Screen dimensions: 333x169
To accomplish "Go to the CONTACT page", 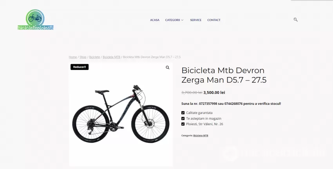I will click(214, 20).
